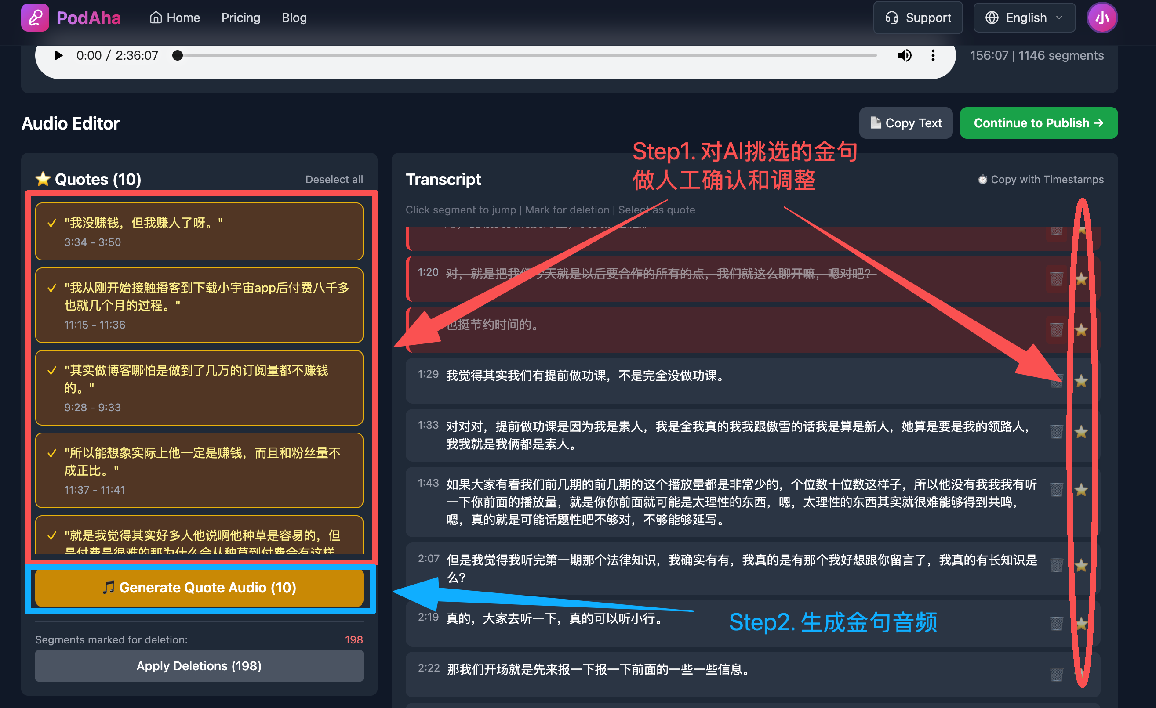Star the 2:19 transcript segment
The image size is (1156, 708).
[x=1081, y=623]
